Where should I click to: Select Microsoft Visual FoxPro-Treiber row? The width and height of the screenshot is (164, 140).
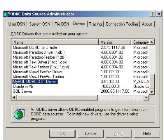38,77
